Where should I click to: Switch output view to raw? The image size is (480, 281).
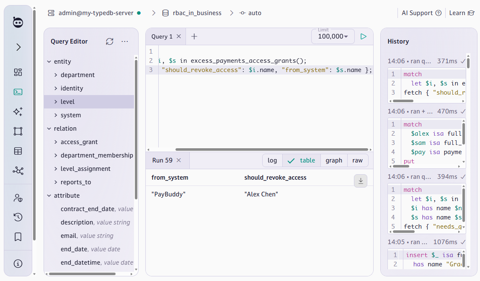[358, 160]
